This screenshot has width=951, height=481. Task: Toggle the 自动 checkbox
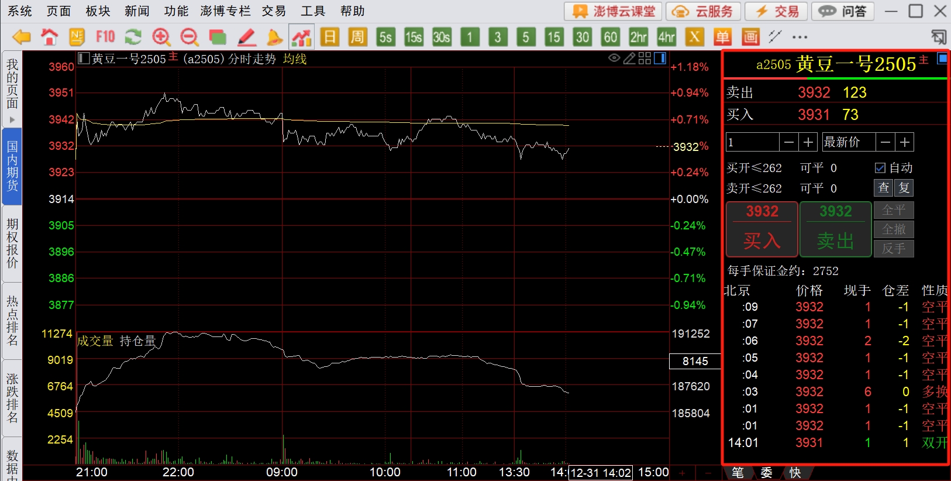coord(880,168)
